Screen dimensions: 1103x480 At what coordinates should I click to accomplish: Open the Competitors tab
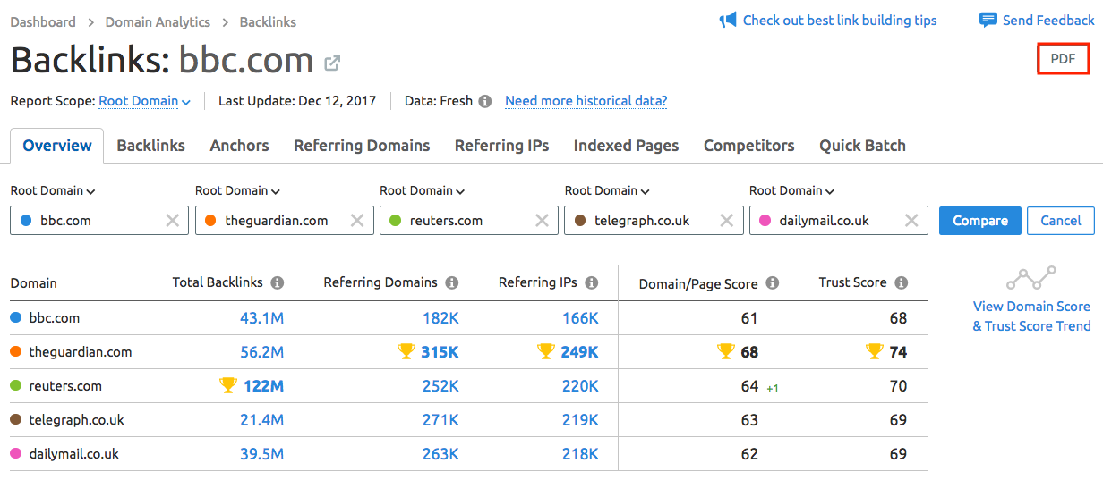pyautogui.click(x=748, y=146)
